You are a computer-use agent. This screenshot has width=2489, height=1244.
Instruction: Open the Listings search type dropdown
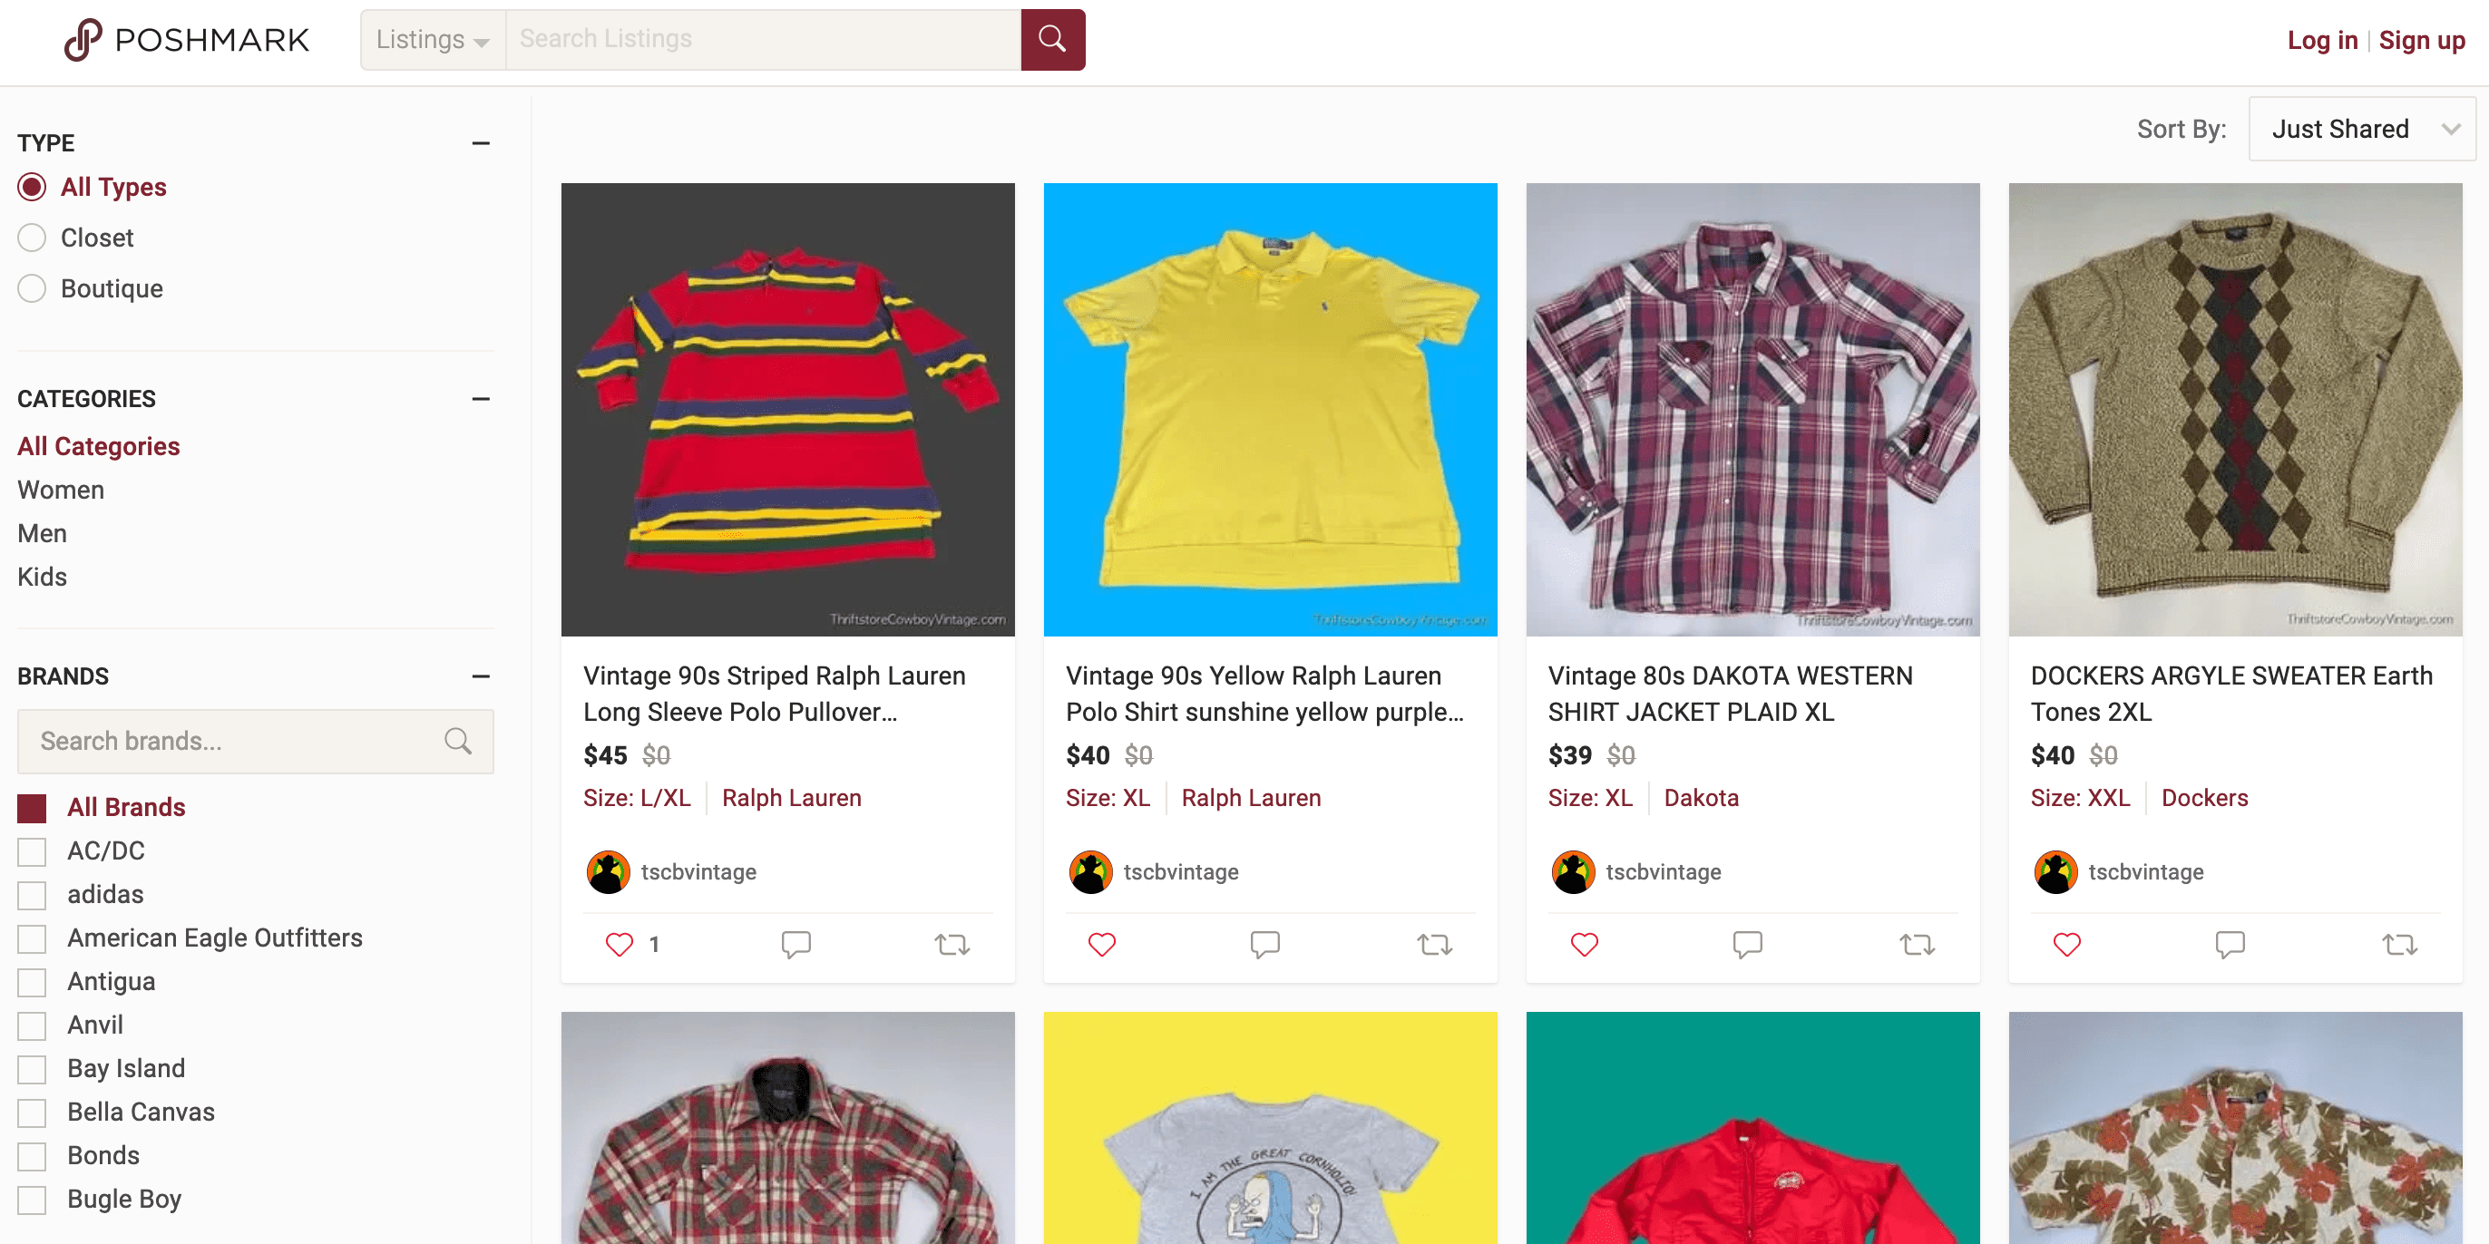433,40
